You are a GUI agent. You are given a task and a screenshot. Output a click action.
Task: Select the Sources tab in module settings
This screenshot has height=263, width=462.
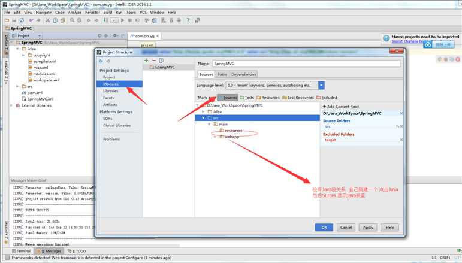[x=206, y=74]
